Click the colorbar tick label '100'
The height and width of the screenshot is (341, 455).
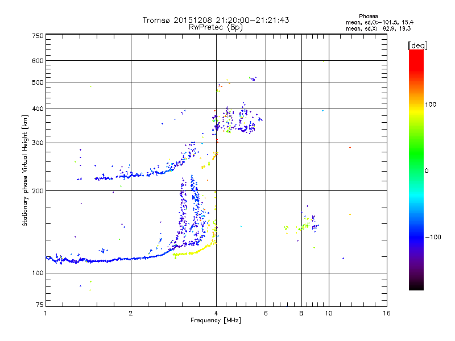click(x=431, y=105)
